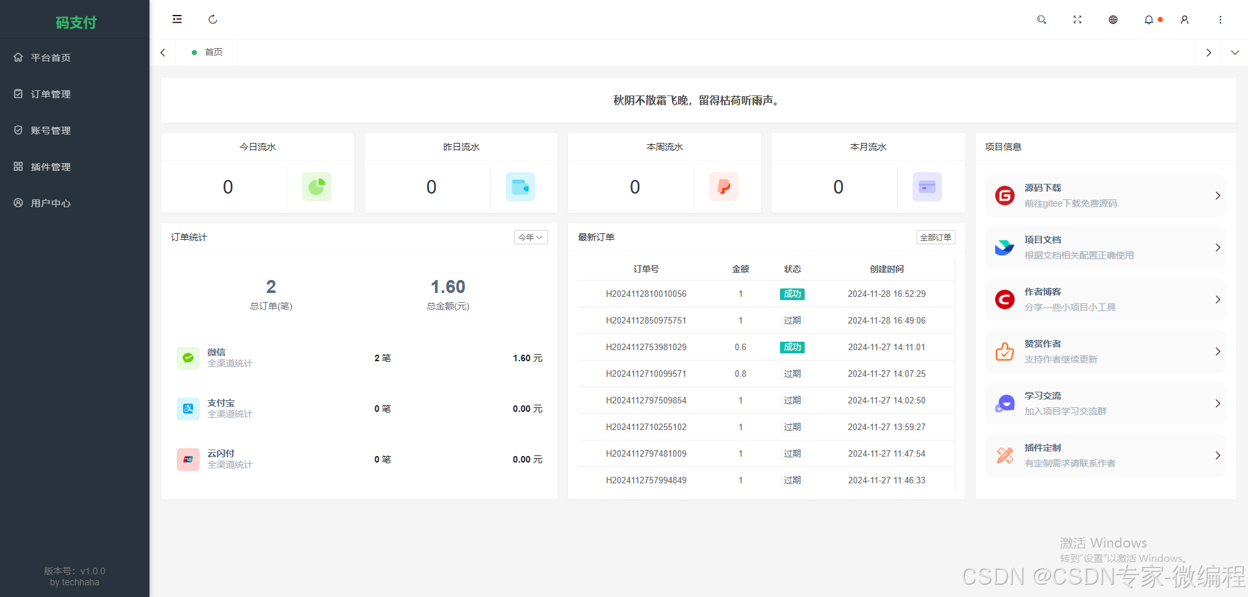This screenshot has width=1248, height=597.
Task: Open 源码下载 card arrow
Action: point(1217,196)
